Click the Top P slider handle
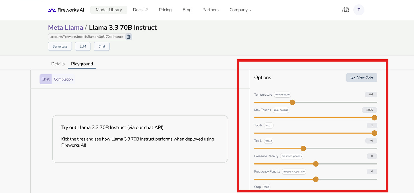Screen dimensions: 414x193 (x=374, y=133)
